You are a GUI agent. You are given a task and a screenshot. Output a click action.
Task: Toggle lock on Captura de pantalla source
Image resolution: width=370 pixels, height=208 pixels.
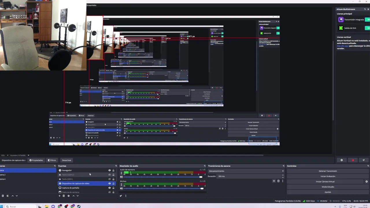[113, 188]
